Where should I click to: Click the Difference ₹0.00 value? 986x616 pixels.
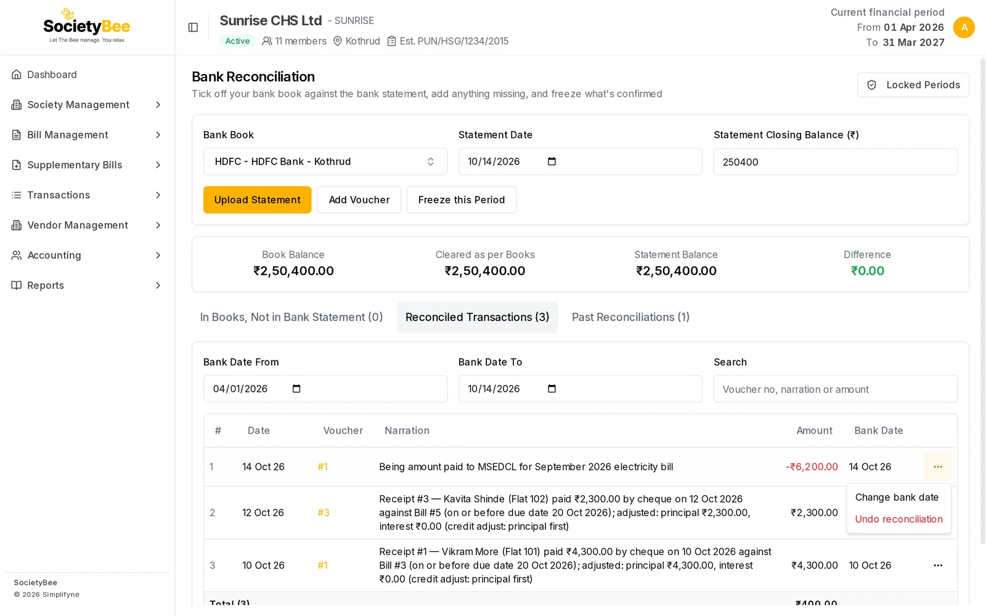(867, 271)
